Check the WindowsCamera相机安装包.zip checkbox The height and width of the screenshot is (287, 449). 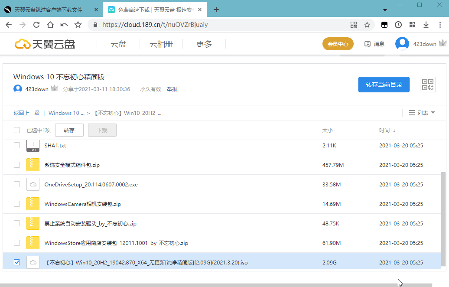(17, 204)
